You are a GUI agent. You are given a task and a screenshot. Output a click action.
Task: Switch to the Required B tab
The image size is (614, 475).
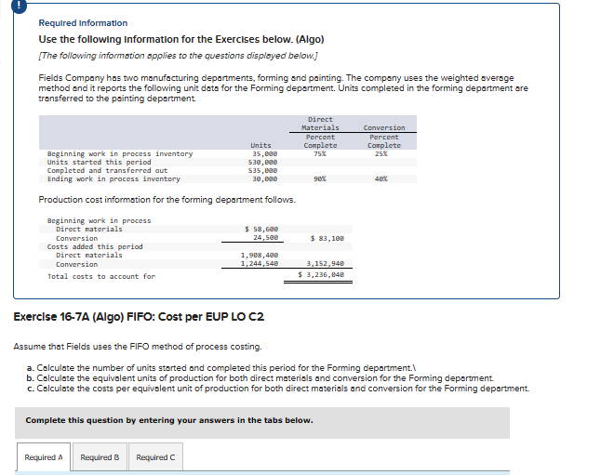[100, 457]
